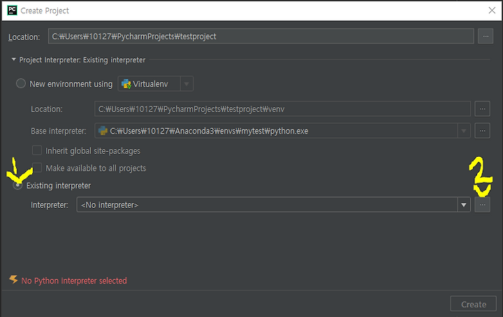Enable Make available to all projects
This screenshot has height=317, width=503.
click(37, 168)
